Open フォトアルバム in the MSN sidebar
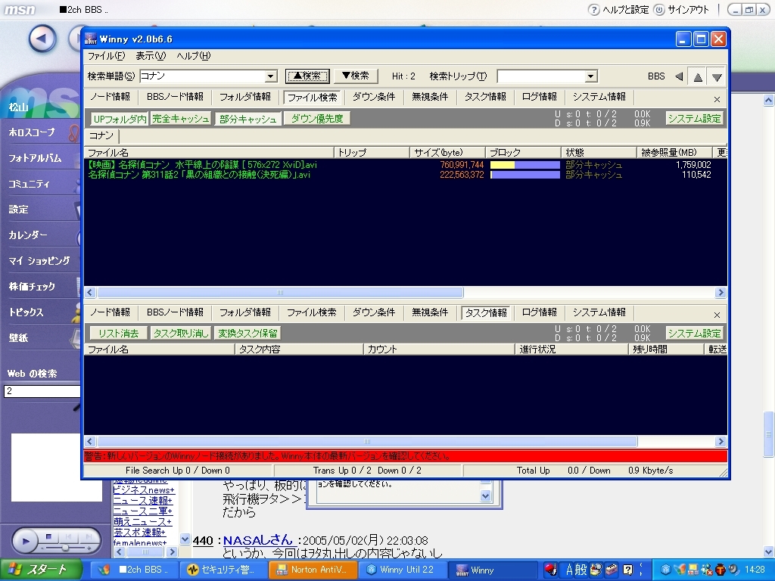775x581 pixels. point(35,158)
